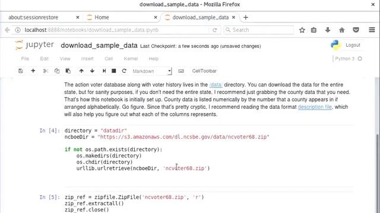This screenshot has height=213, width=380.
Task: Click the os.makedirs(directory) line
Action: tap(109, 156)
